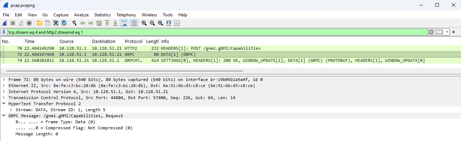The height and width of the screenshot is (141, 461).
Task: Sort packets by the Time column
Action: [40, 42]
